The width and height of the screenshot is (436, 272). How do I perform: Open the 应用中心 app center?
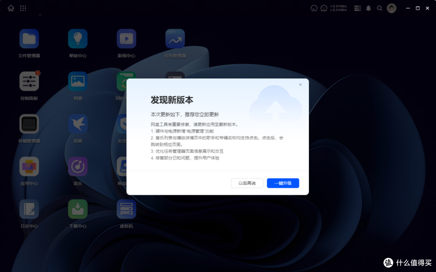click(x=29, y=167)
